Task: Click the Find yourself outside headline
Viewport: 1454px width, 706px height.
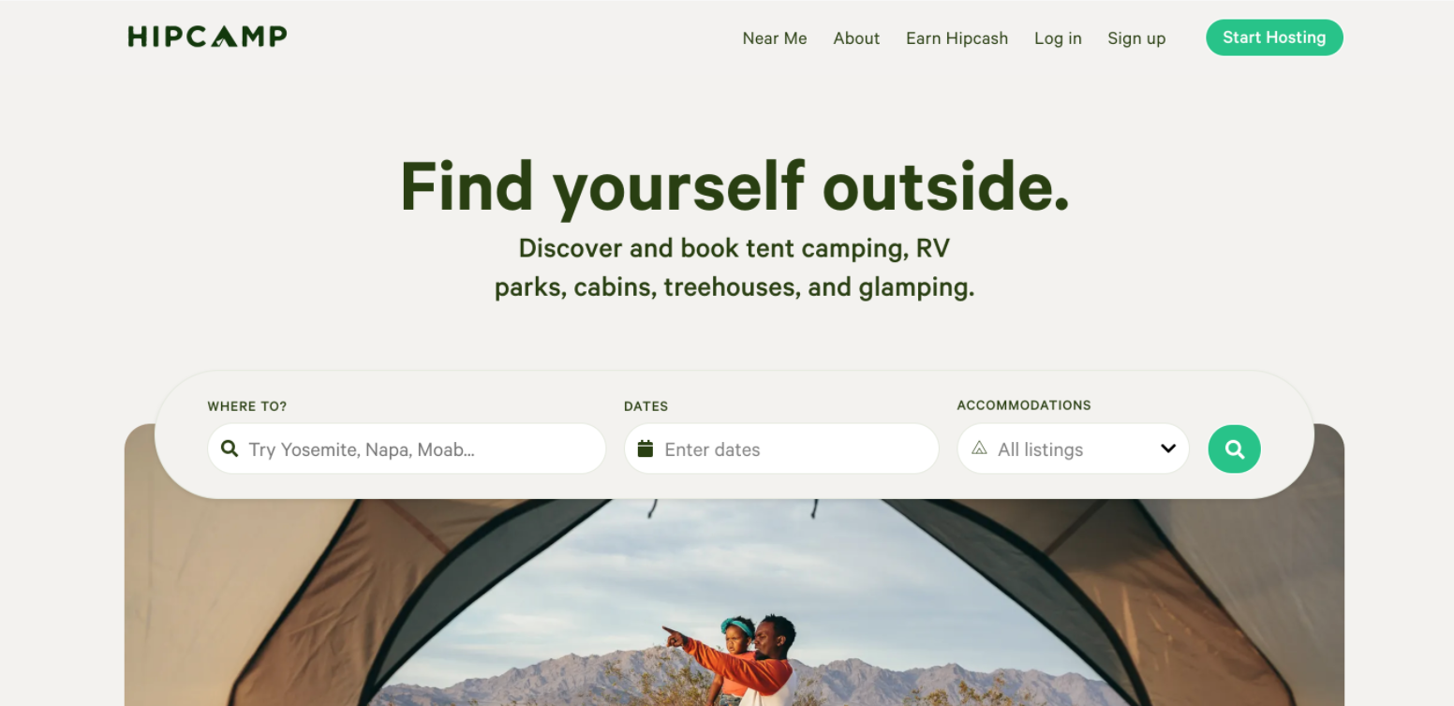Action: tap(734, 186)
